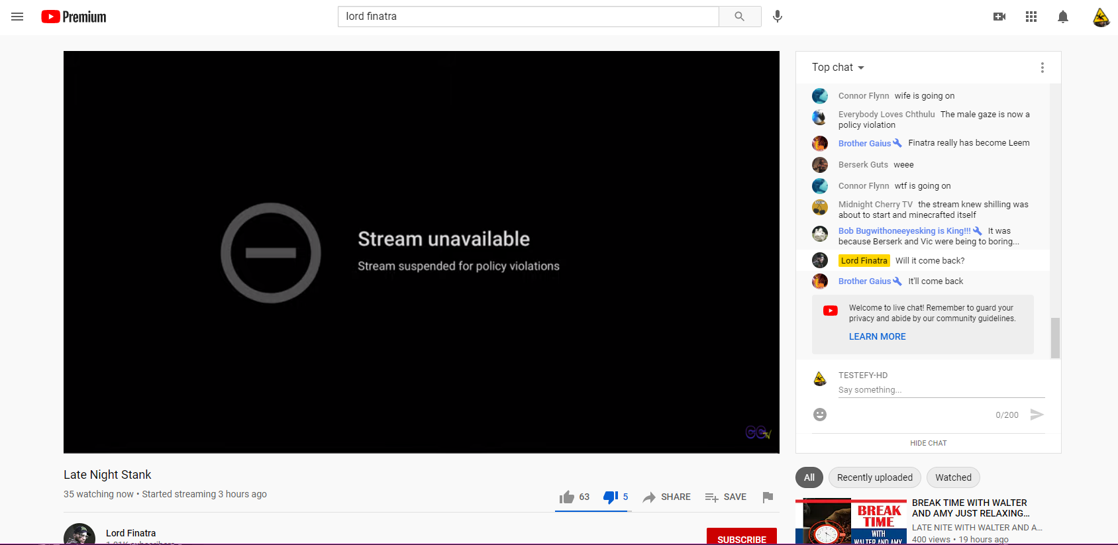Click Everybody Loves Chthulu's chat avatar
The image size is (1118, 545).
(820, 117)
